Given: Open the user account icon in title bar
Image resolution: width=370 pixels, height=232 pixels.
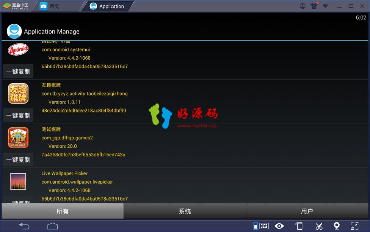Looking at the screenshot, I should 303,6.
